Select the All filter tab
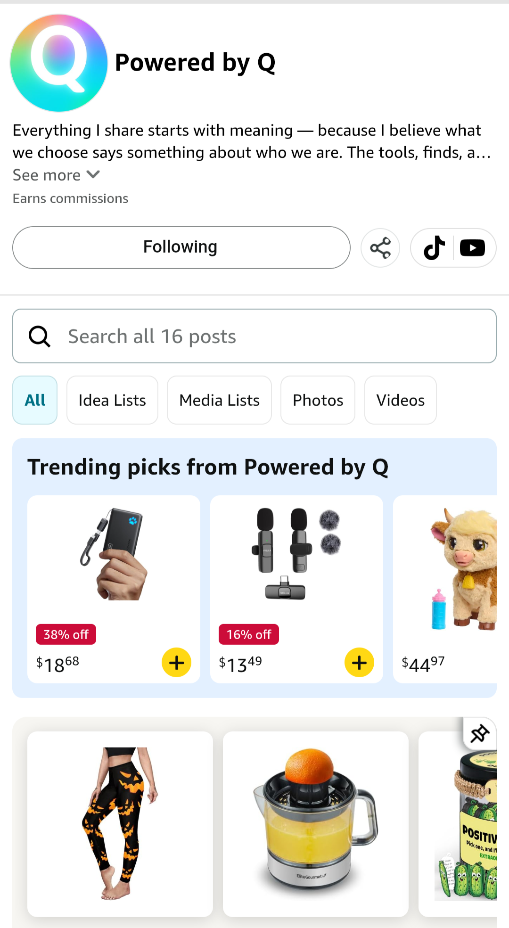This screenshot has width=509, height=928. 35,400
